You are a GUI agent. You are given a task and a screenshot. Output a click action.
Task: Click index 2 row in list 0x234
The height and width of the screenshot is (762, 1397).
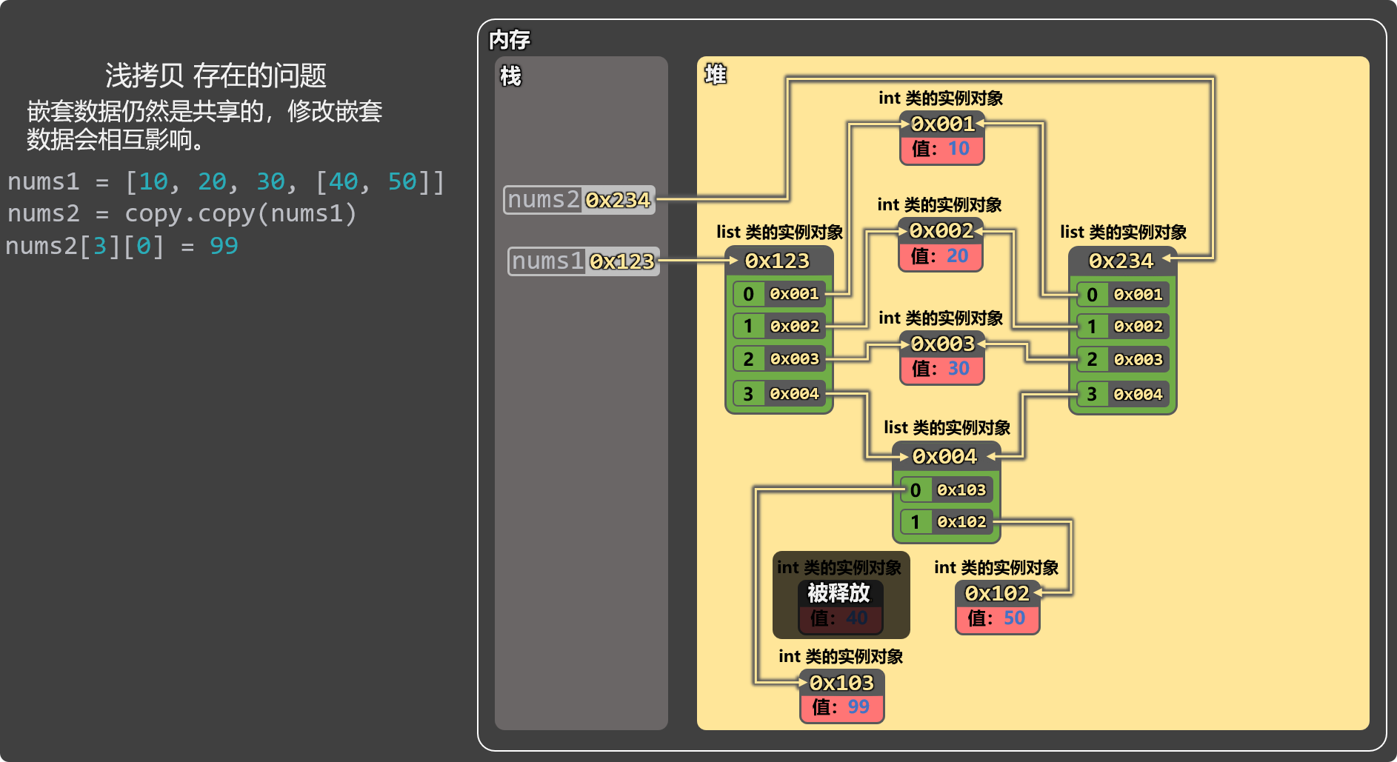pos(1122,360)
